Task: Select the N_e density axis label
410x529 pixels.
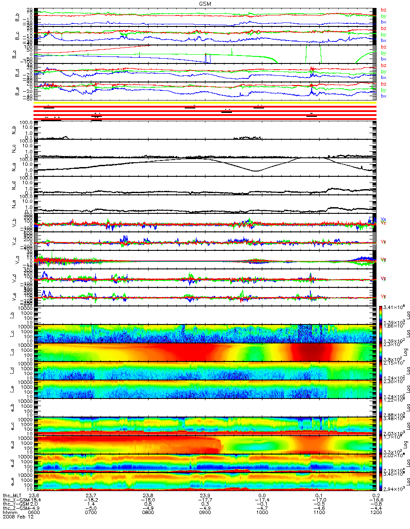Action: point(13,204)
